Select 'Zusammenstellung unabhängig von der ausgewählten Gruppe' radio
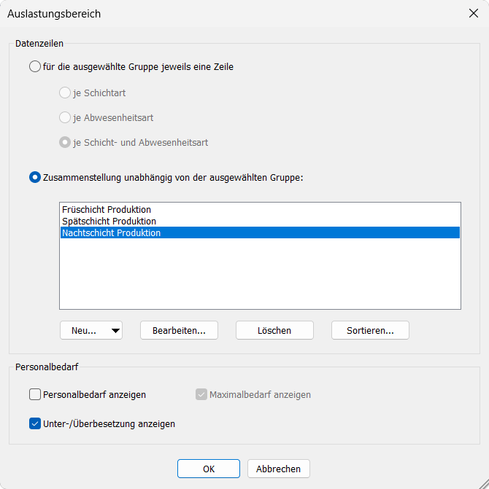The image size is (489, 489). (34, 177)
